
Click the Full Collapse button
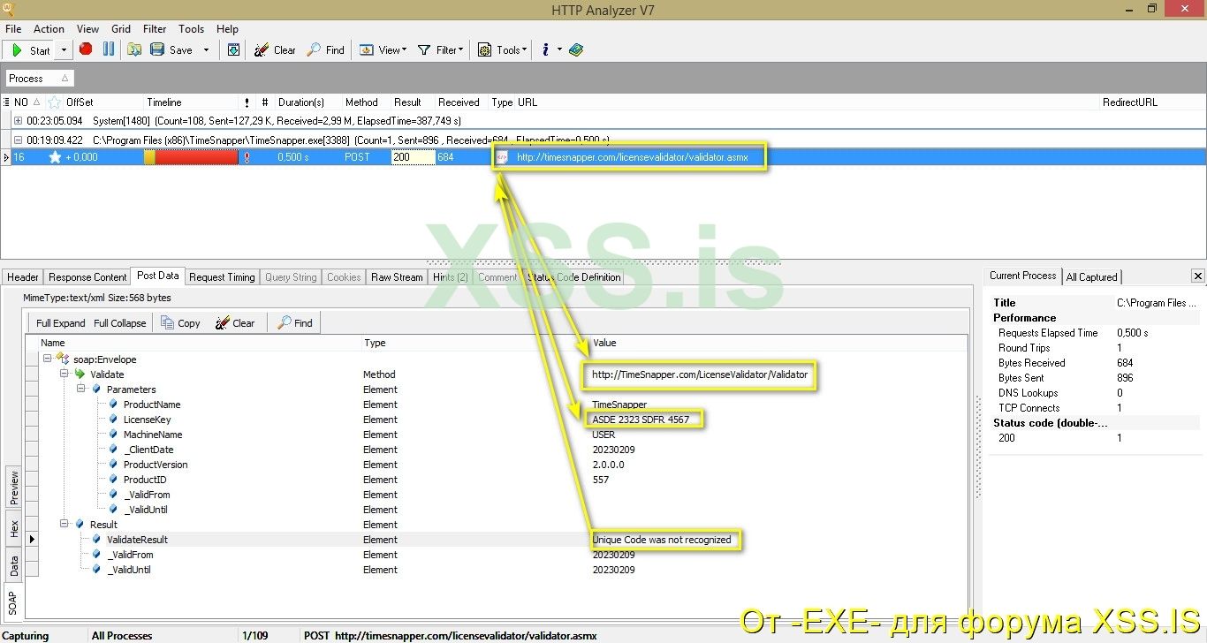(x=119, y=322)
